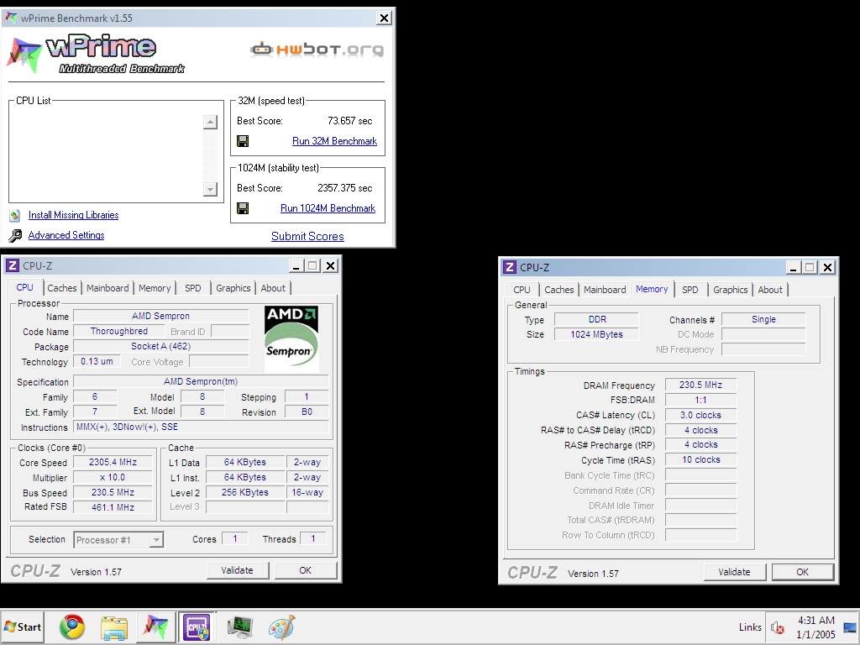This screenshot has width=860, height=645.
Task: Open Paint from the taskbar
Action: (x=282, y=627)
